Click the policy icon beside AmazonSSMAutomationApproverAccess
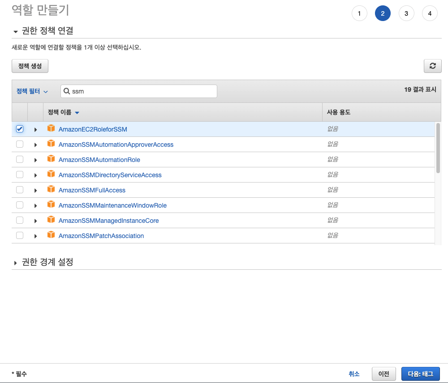Screen dimensions: 448x383 (51, 144)
